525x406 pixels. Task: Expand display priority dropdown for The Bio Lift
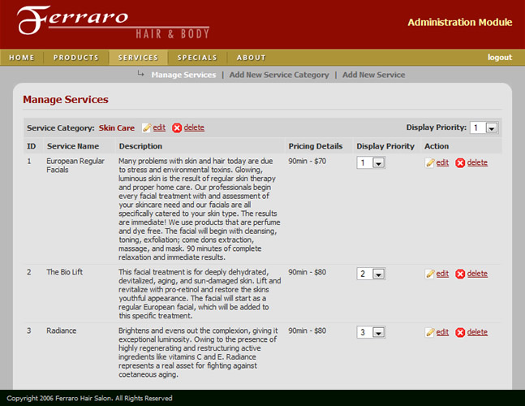[x=378, y=274]
